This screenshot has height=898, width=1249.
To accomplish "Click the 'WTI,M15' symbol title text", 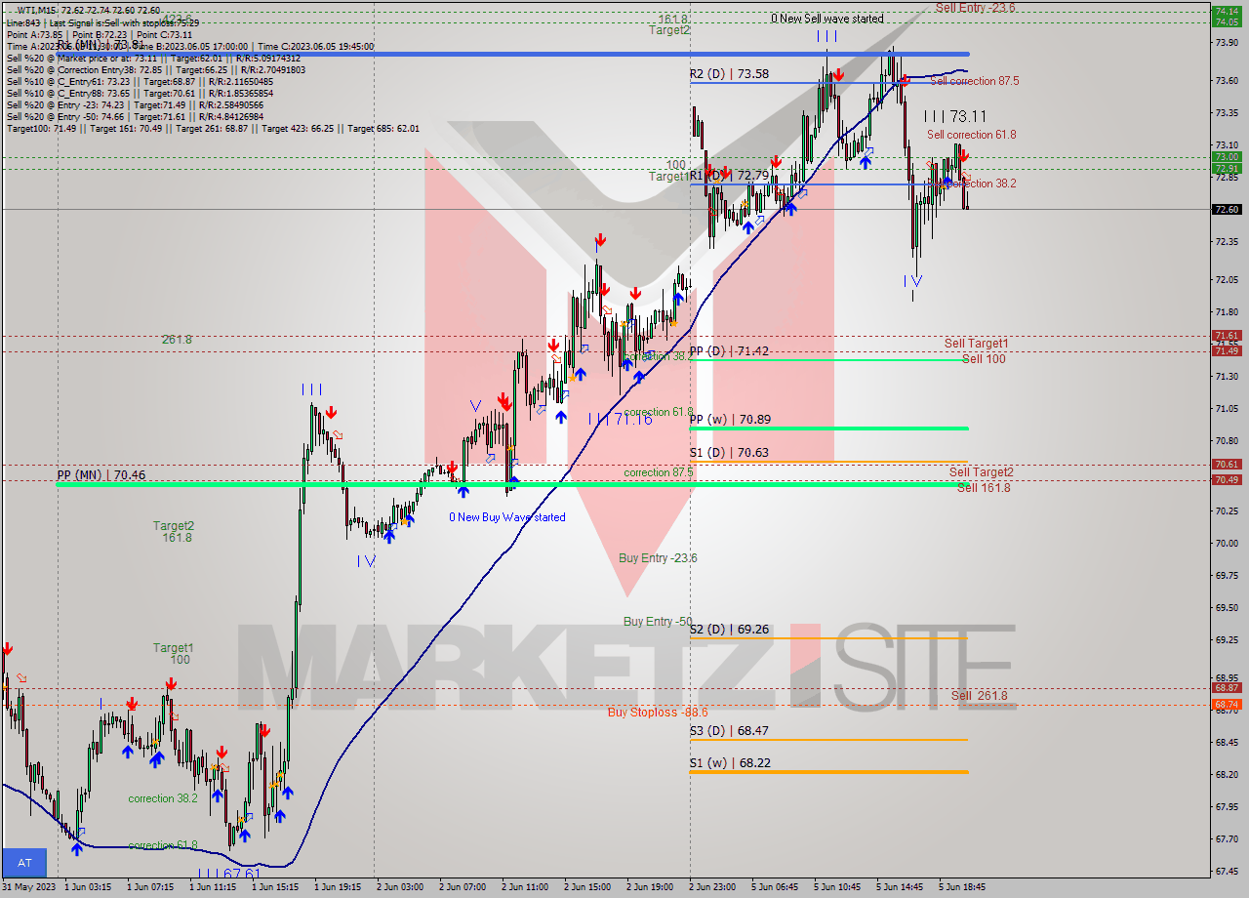I will coord(37,10).
